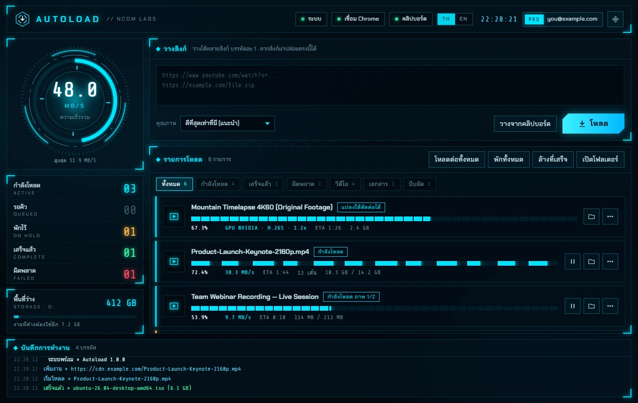Select the เสร็จแล้ว filter tab

(x=263, y=184)
